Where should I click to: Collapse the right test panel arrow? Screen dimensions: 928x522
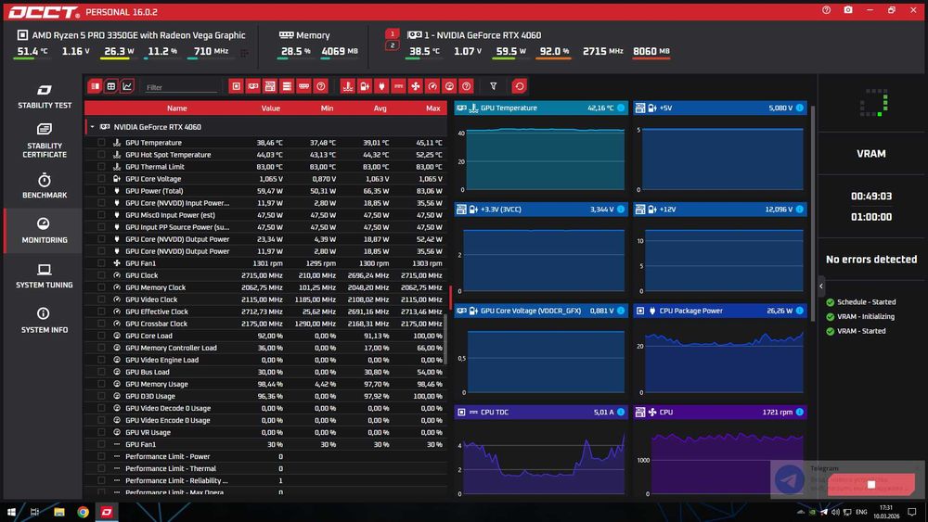[x=821, y=286]
